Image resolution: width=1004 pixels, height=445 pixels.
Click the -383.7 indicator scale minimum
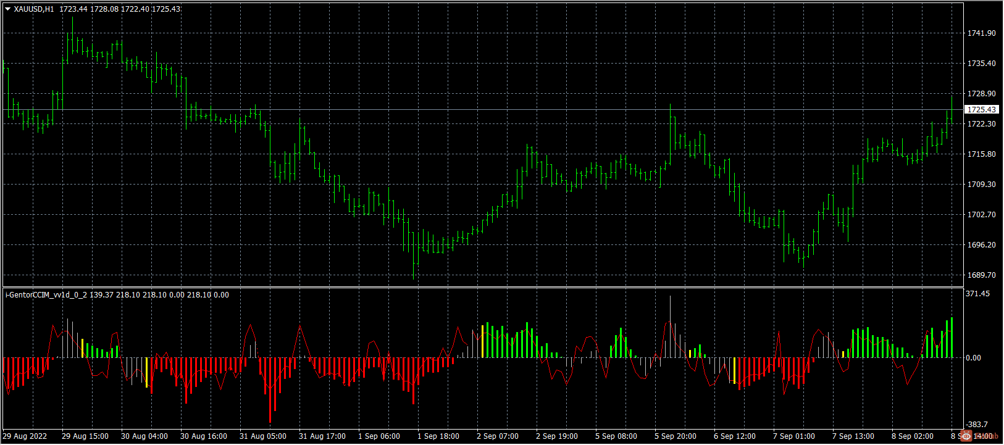coord(977,425)
